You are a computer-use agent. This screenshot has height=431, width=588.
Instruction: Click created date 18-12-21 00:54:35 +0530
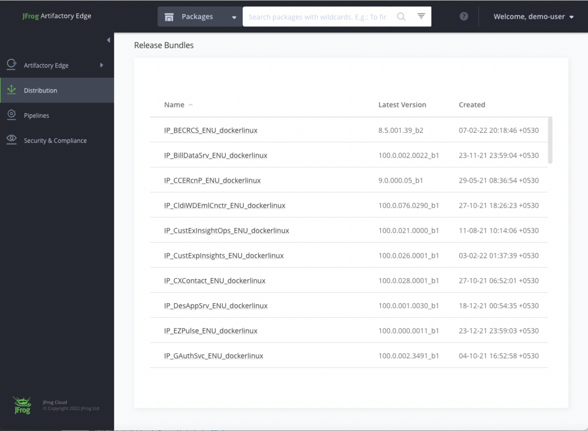tap(499, 306)
